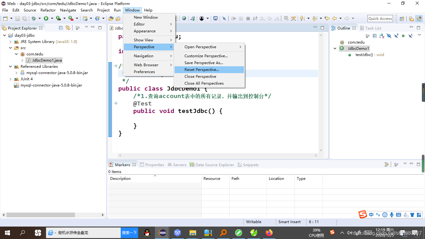Toggle Hide Local Types in Outline

point(411,36)
